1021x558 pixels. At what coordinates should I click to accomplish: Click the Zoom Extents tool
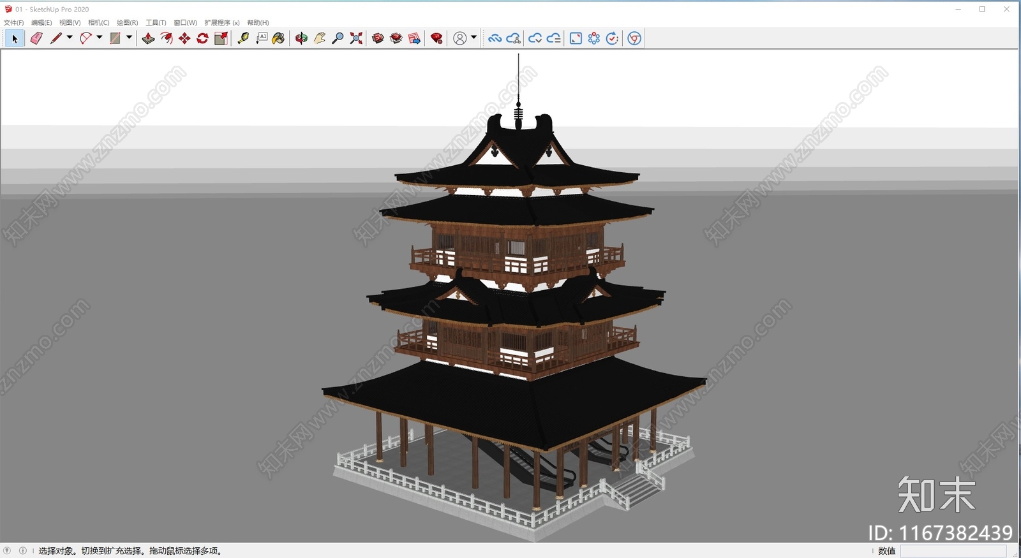[356, 38]
